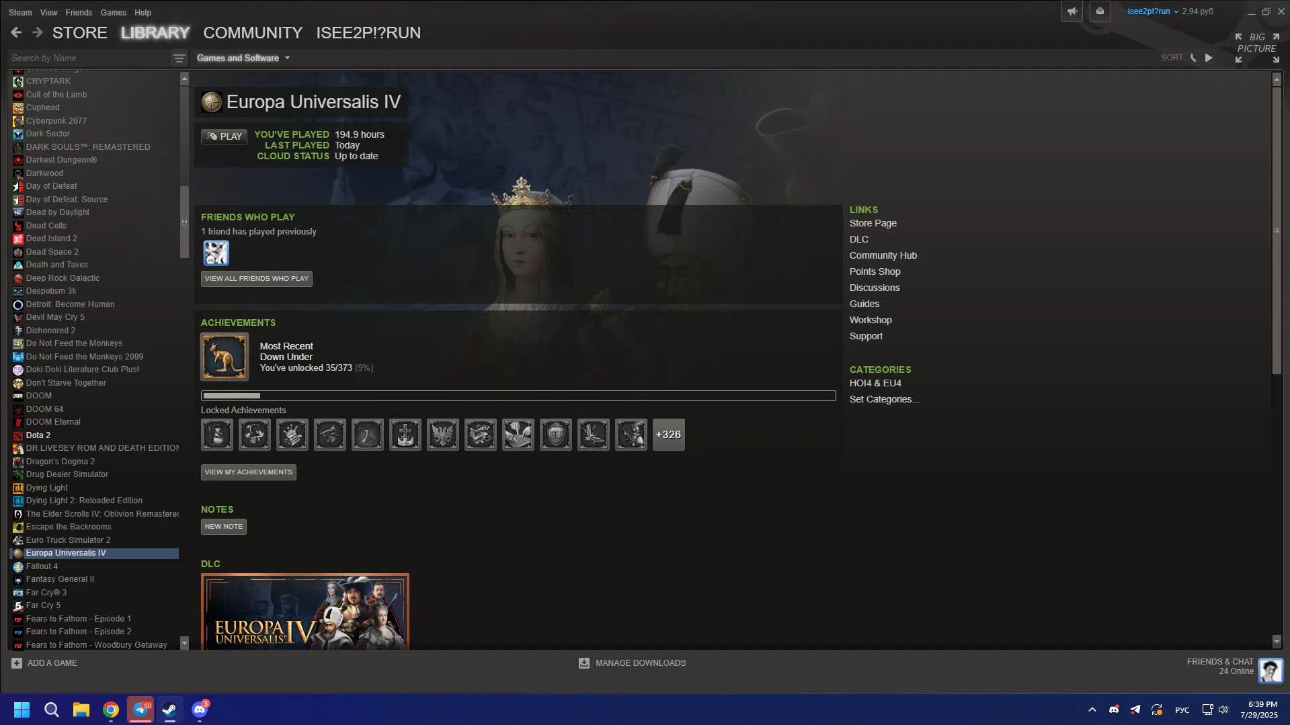The width and height of the screenshot is (1290, 725).
Task: Click the forward navigation arrow
Action: tap(38, 32)
